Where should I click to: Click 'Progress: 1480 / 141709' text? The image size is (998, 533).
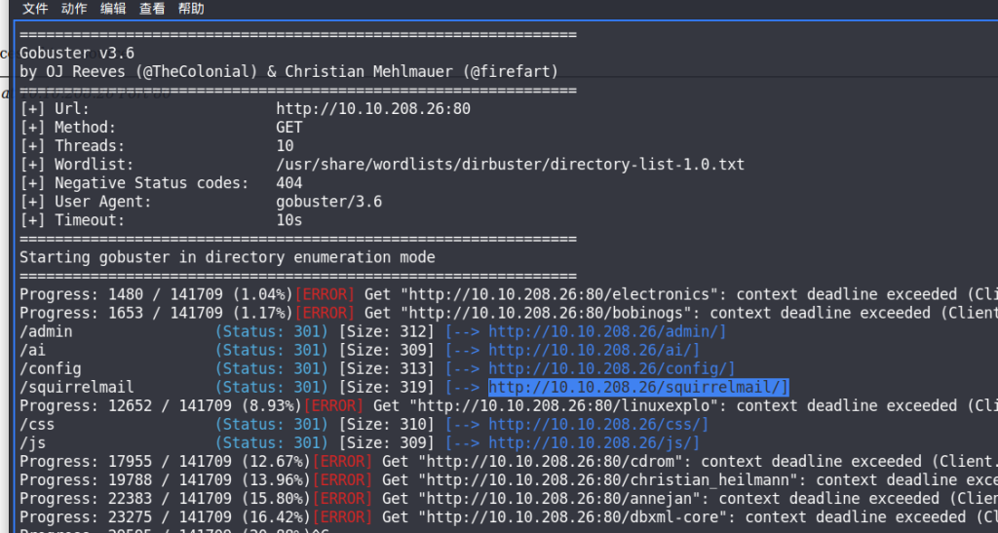point(121,294)
